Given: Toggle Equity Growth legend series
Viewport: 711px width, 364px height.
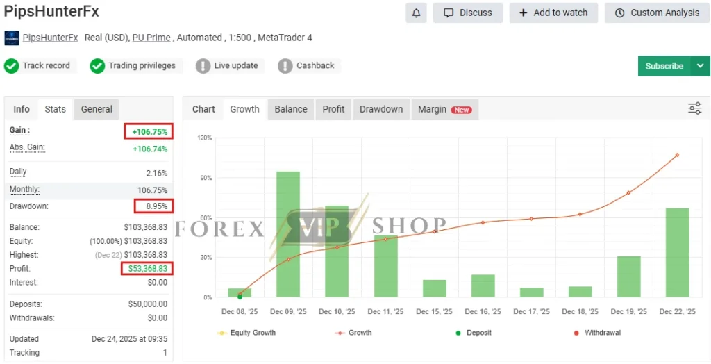Looking at the screenshot, I should coord(246,333).
